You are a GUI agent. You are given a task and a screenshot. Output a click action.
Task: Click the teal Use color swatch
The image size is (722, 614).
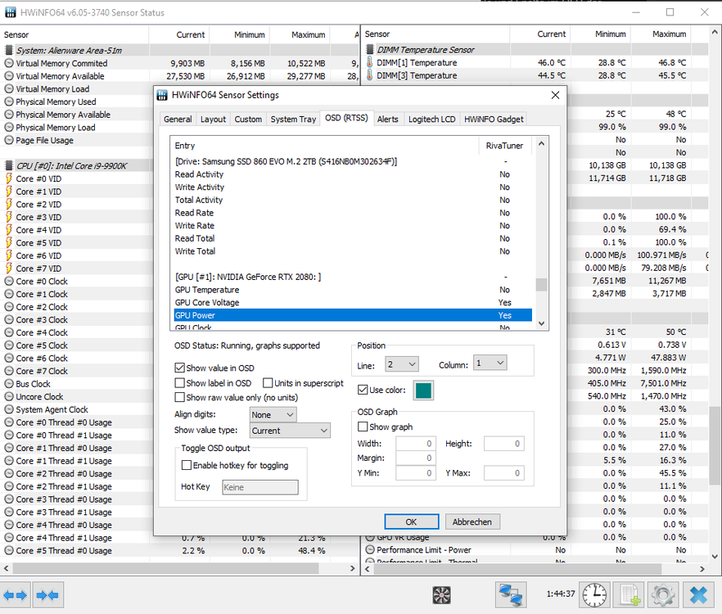[x=423, y=391]
